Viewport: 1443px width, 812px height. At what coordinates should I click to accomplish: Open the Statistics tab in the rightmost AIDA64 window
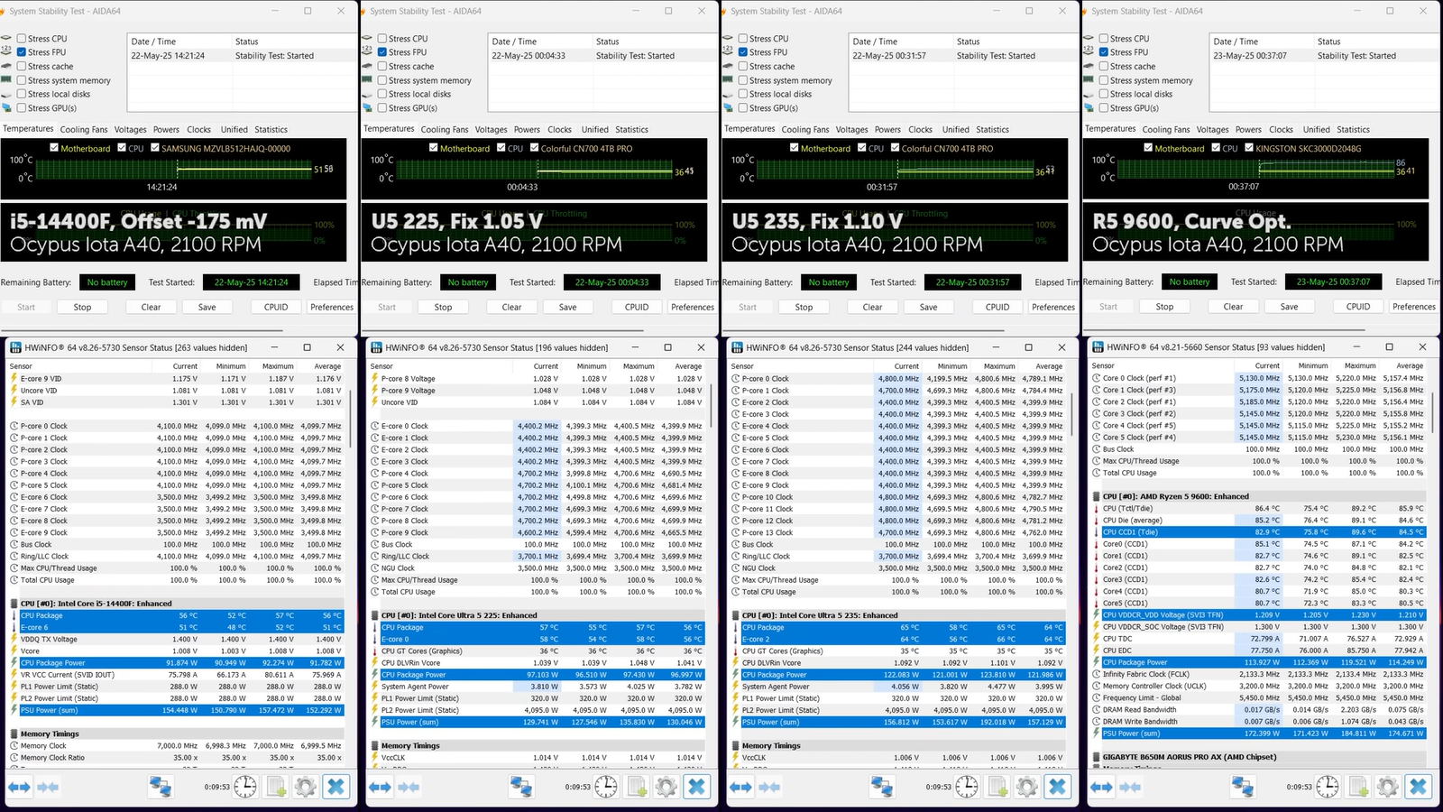(x=1353, y=130)
